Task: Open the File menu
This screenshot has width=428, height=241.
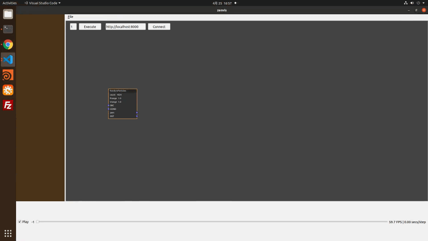Action: 70,17
